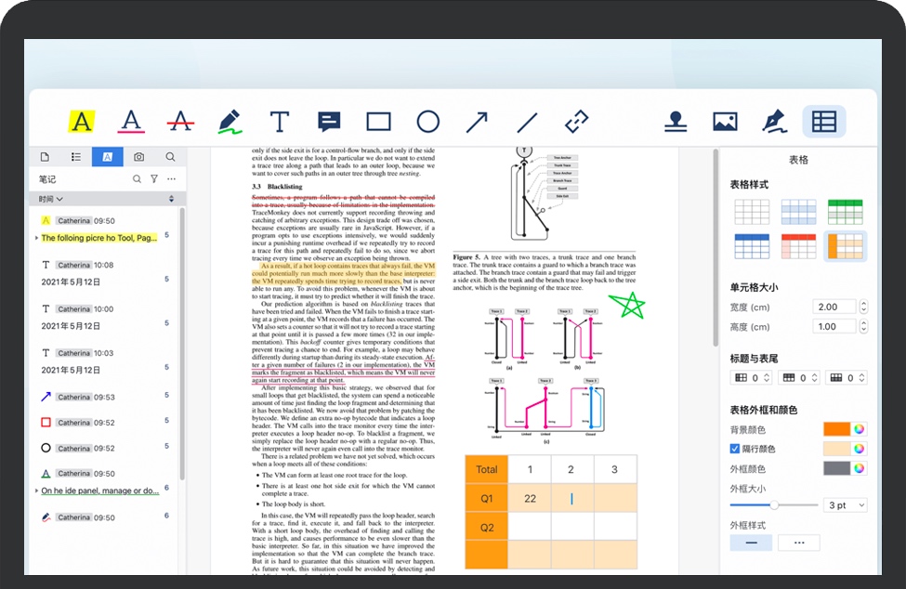Viewport: 906px width, 589px height.
Task: Select the comment note tool
Action: 329,121
